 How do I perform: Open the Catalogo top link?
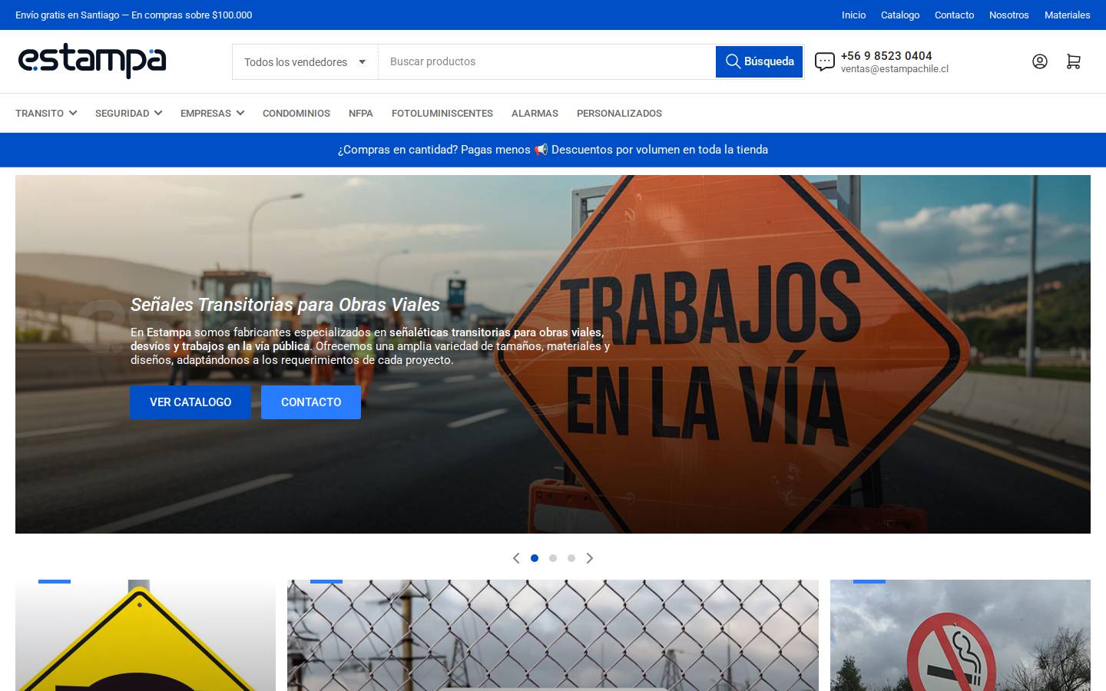tap(900, 15)
